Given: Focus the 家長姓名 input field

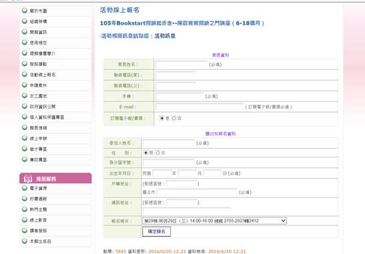Looking at the screenshot, I should click(181, 65).
